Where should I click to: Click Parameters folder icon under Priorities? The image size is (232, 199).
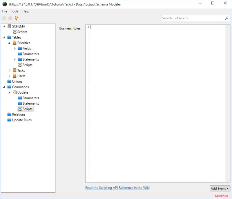coord(20,54)
